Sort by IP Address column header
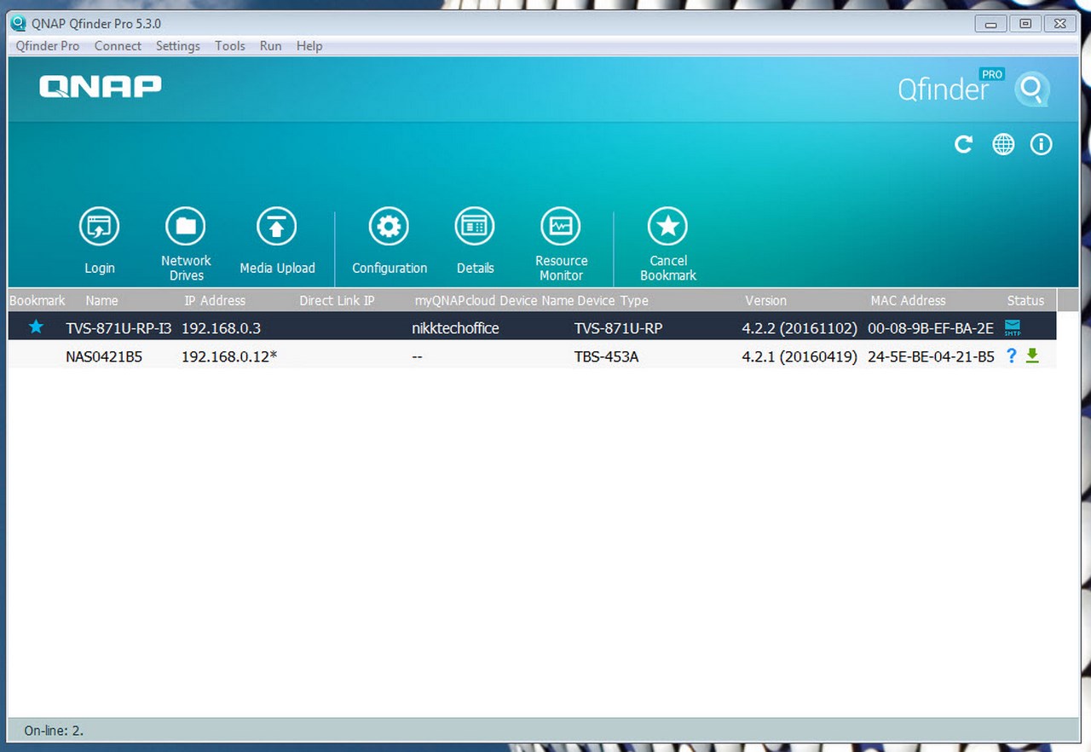 click(x=215, y=300)
